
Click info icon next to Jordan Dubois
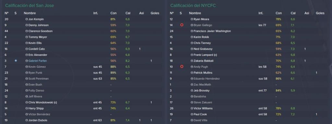coord(27,120)
